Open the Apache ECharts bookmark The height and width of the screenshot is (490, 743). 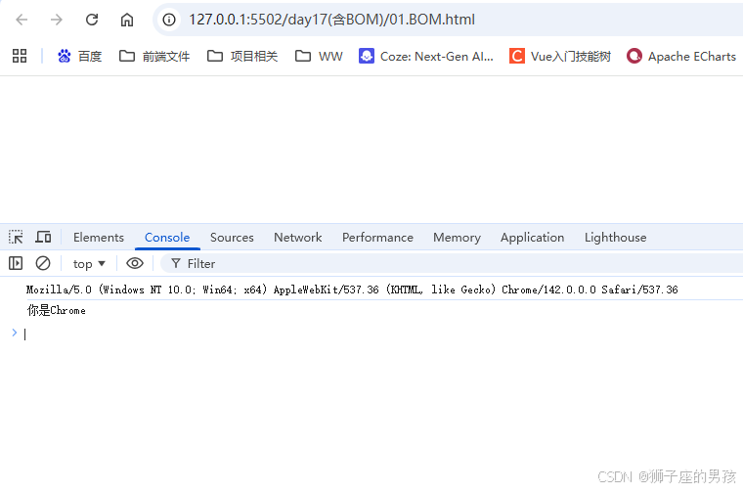click(x=681, y=57)
